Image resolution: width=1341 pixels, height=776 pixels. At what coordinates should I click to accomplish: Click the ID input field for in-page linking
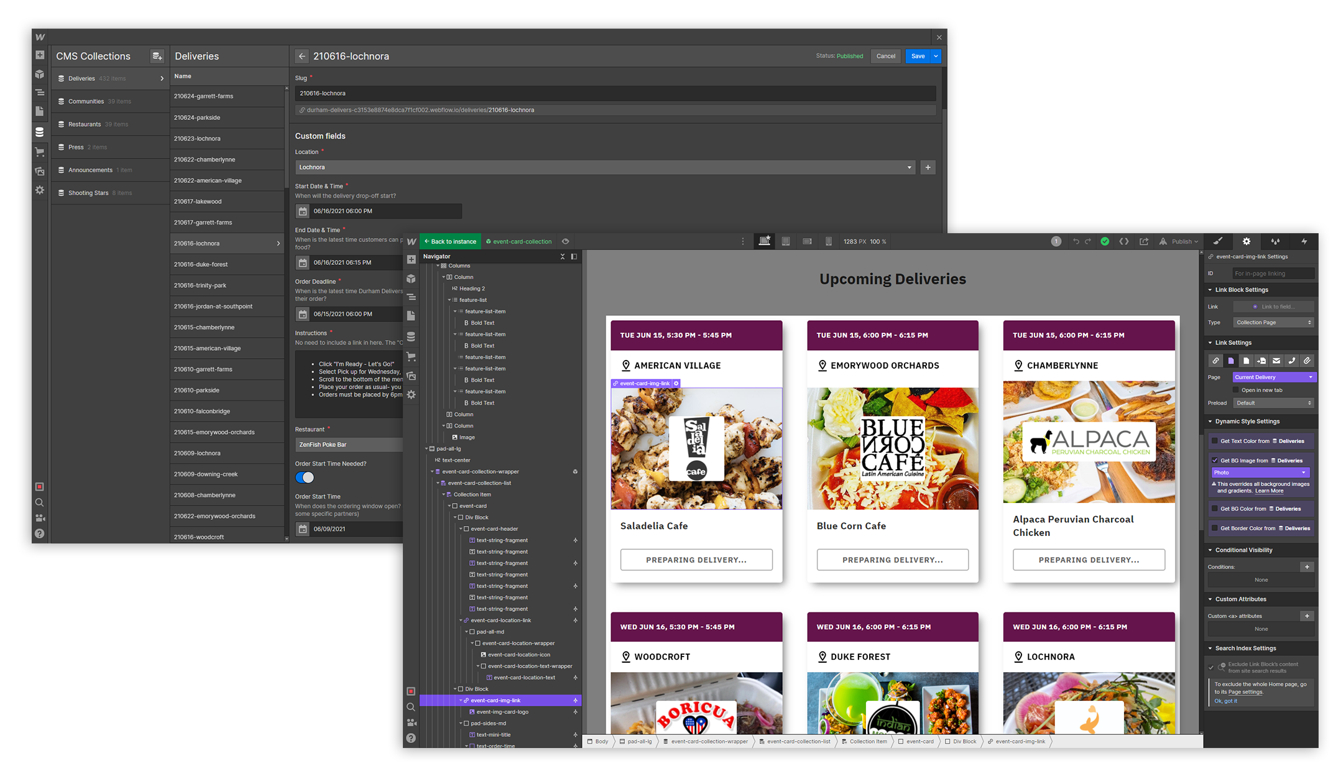pyautogui.click(x=1273, y=274)
